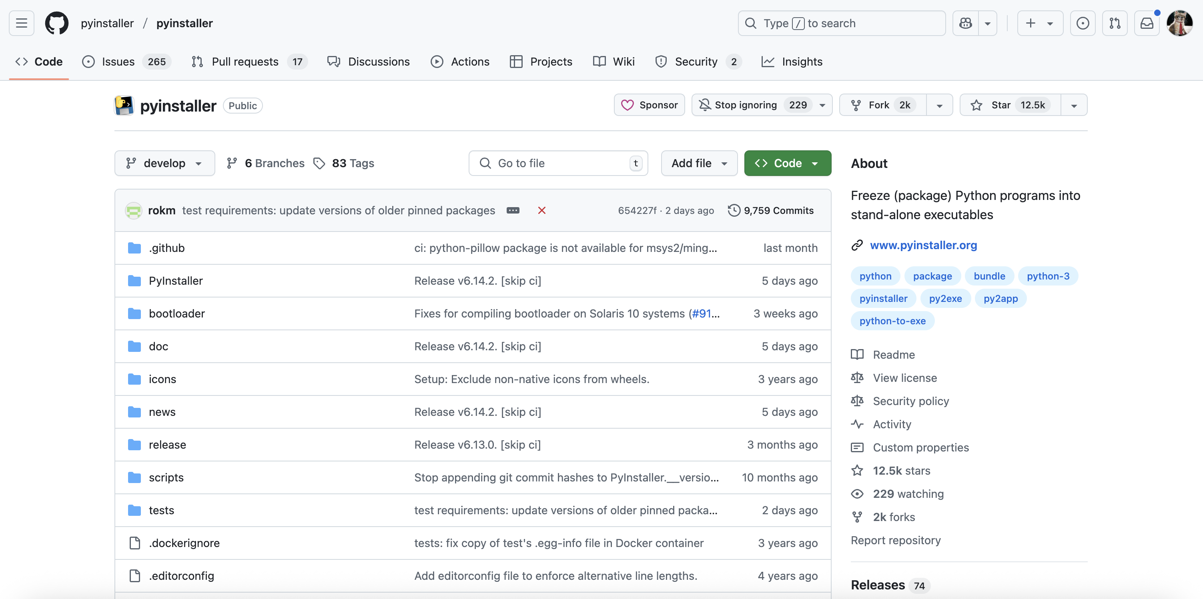
Task: Open the hamburger navigation menu
Action: [x=22, y=23]
